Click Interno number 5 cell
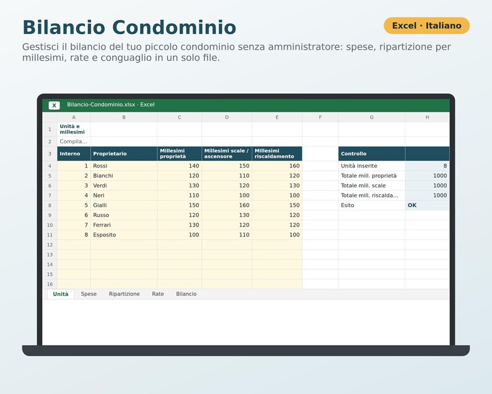492x394 pixels. pyautogui.click(x=74, y=205)
